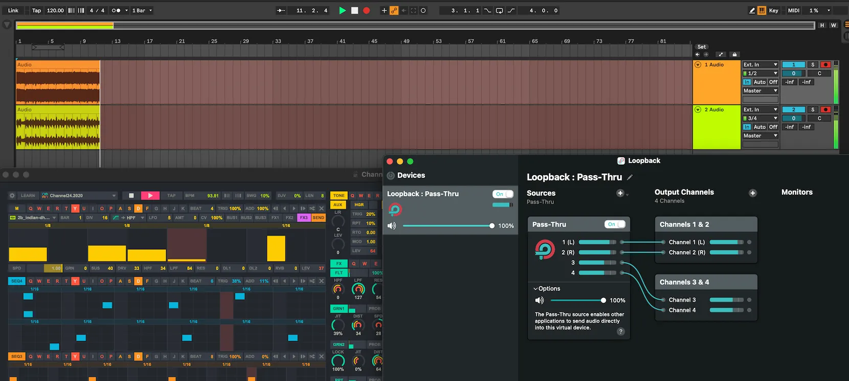Select the FX3 routing button
This screenshot has height=381, width=849.
(304, 218)
